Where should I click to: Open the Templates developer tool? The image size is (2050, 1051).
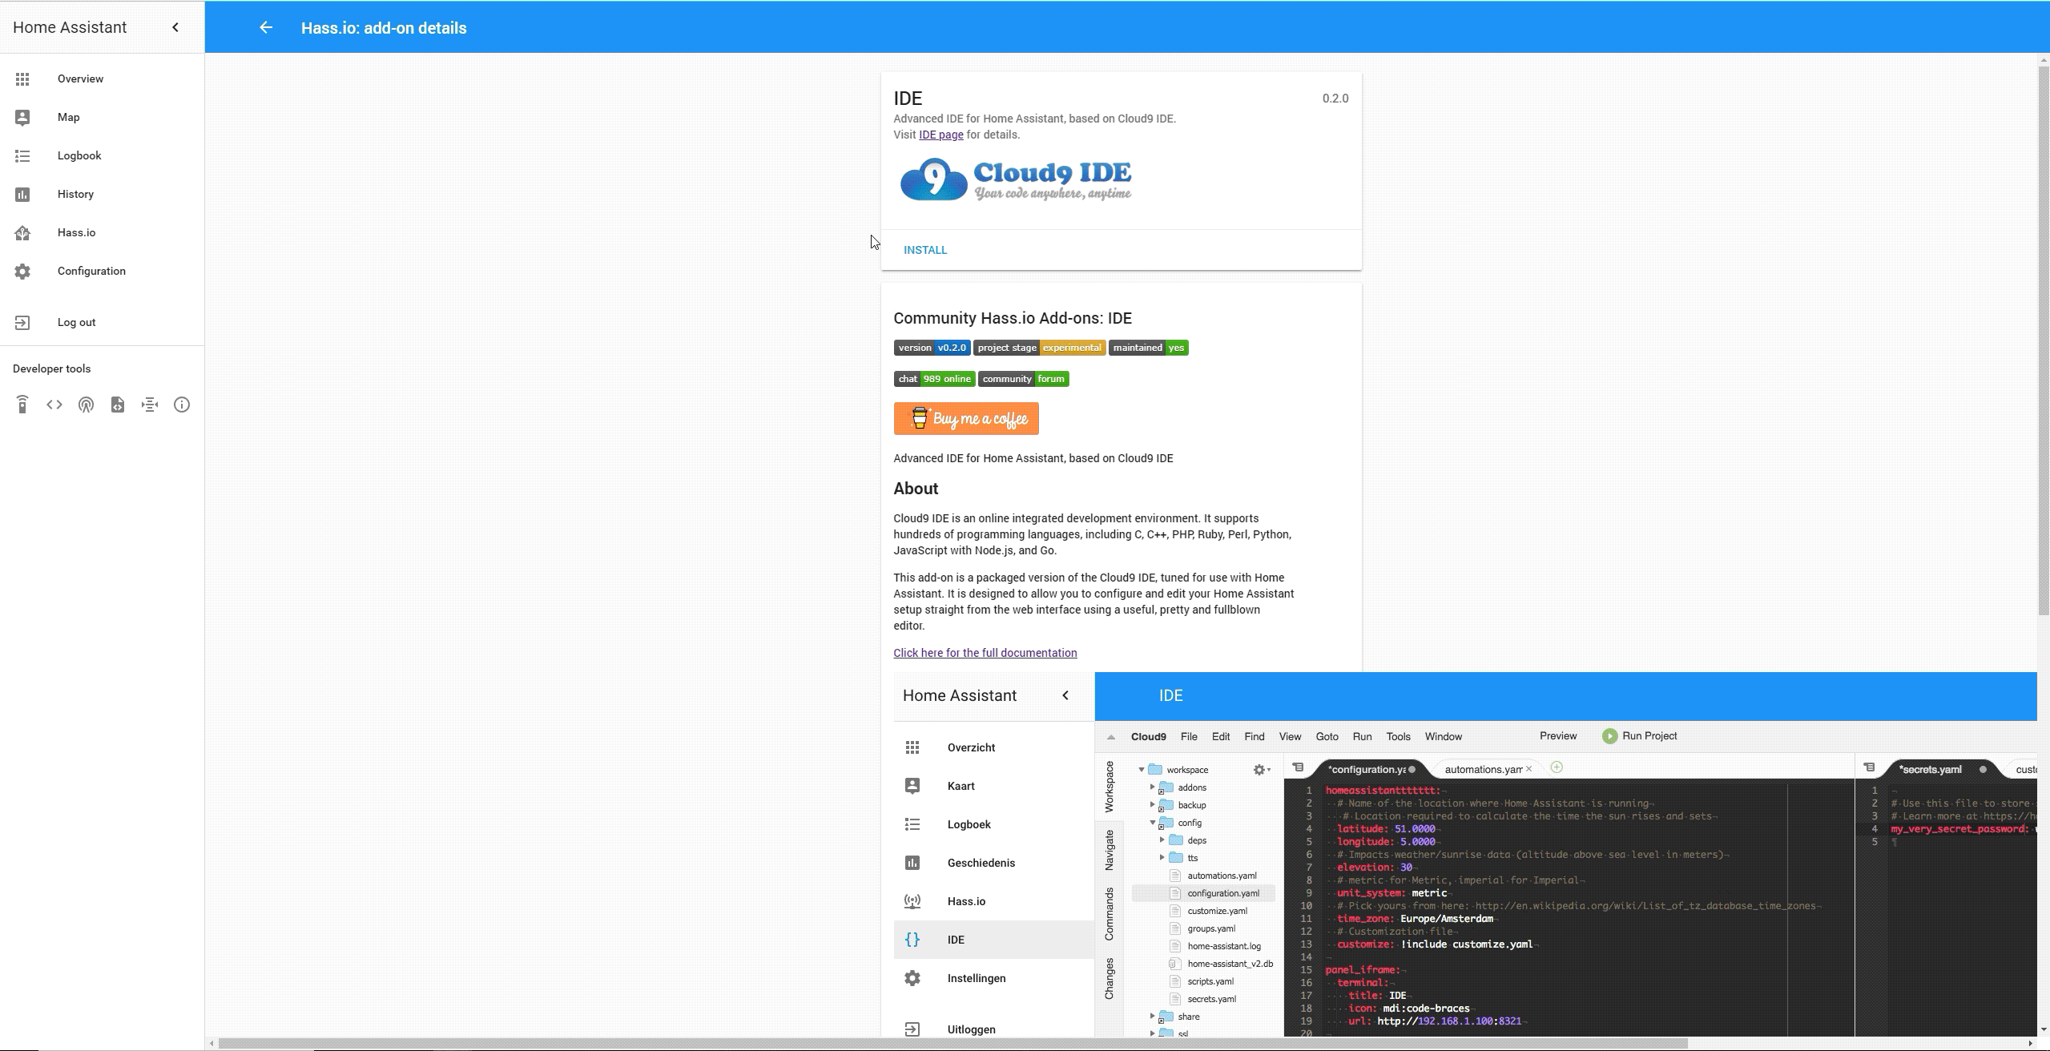118,405
